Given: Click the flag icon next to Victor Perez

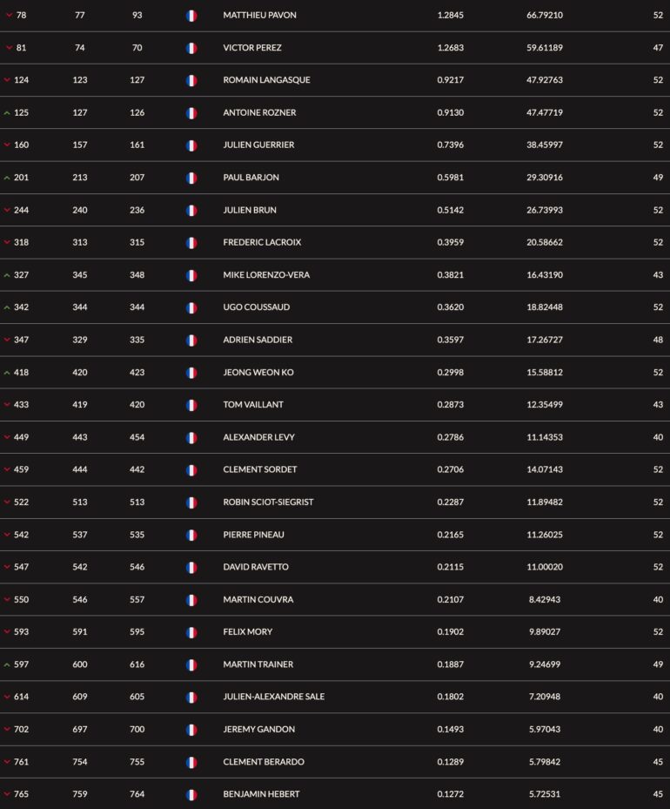Looking at the screenshot, I should (191, 49).
